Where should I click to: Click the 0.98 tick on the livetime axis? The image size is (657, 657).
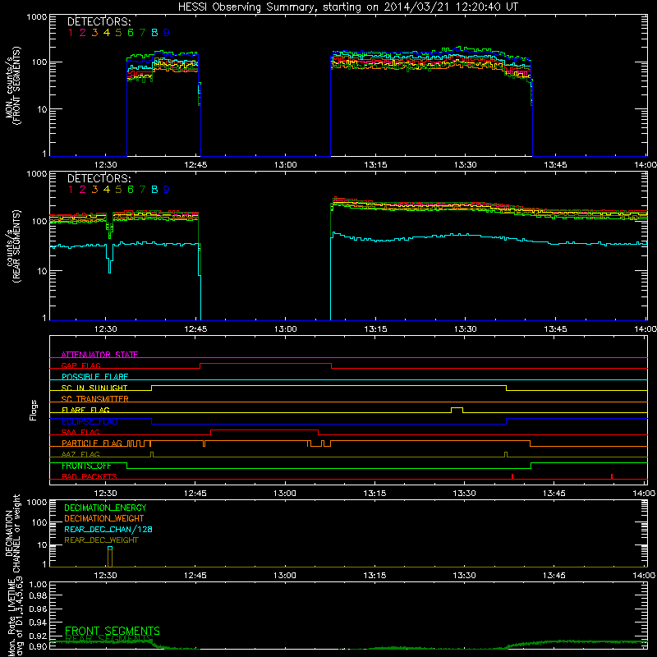(38, 596)
